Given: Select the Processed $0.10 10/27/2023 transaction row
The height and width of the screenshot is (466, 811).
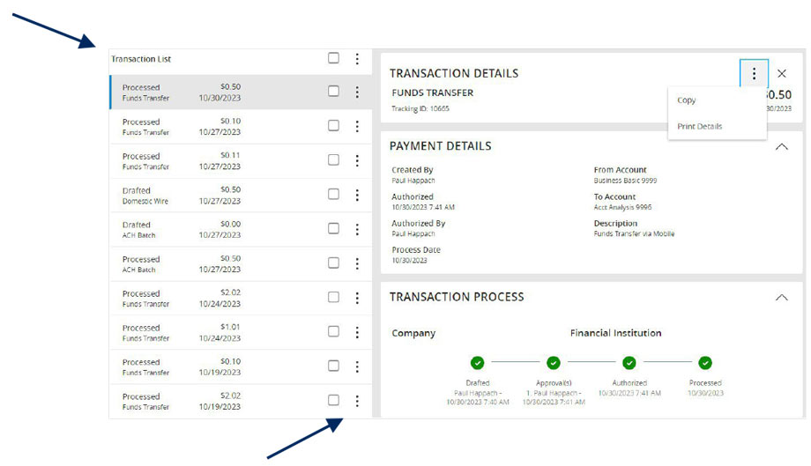Looking at the screenshot, I should pos(241,127).
